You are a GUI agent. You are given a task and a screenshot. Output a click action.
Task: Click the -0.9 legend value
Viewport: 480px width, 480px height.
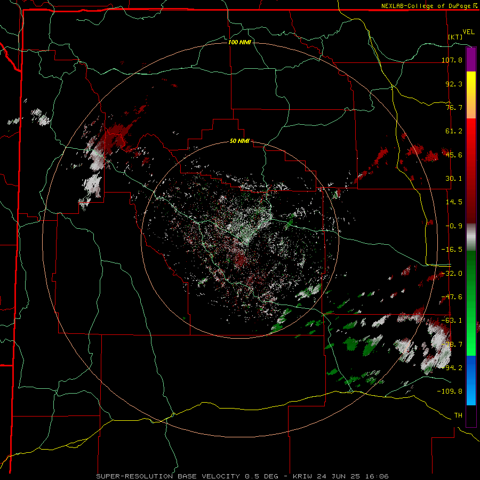454,226
